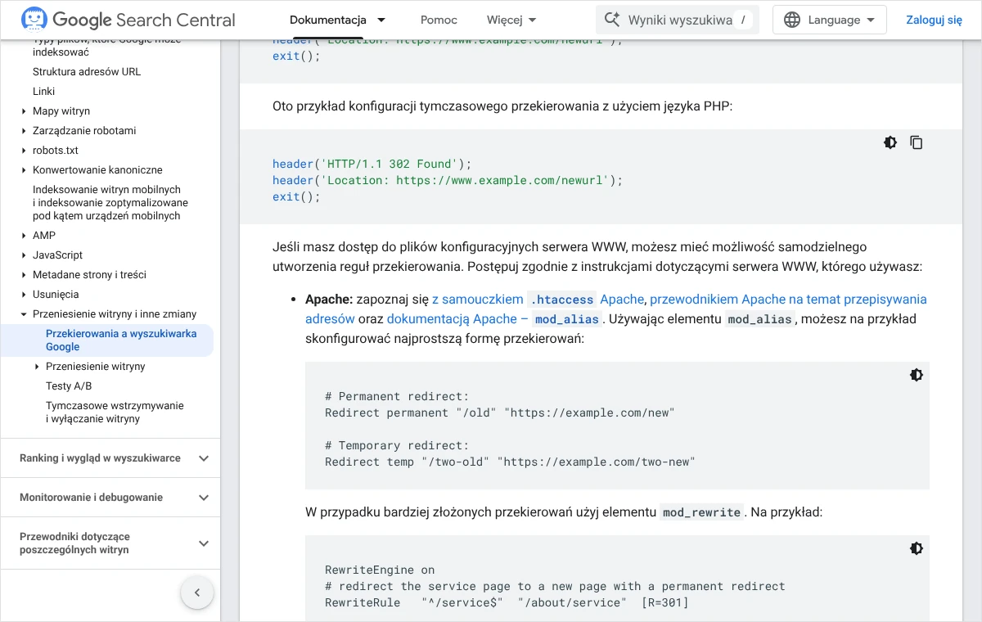The width and height of the screenshot is (982, 622).
Task: Open Testy A/B sidebar page
Action: point(69,386)
